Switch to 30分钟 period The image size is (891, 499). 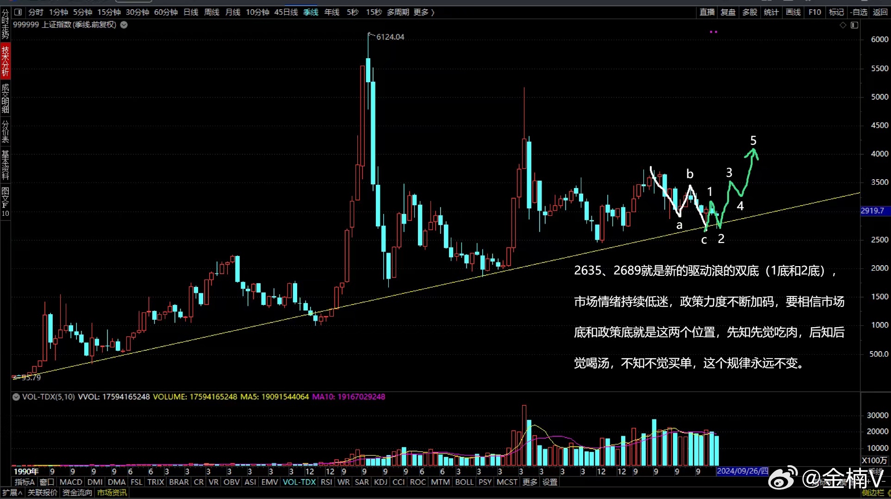click(137, 12)
